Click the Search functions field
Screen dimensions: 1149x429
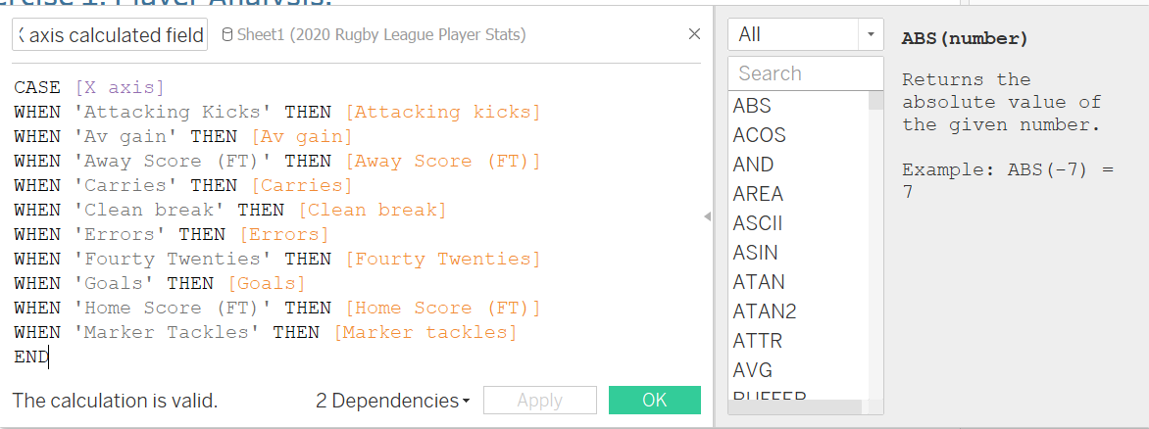click(x=806, y=73)
